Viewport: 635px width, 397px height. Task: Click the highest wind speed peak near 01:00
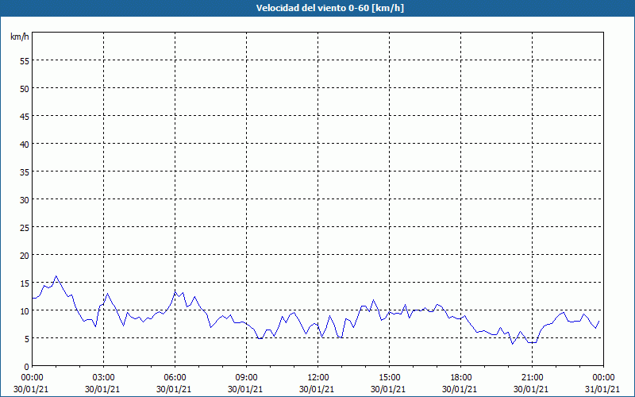coord(56,276)
